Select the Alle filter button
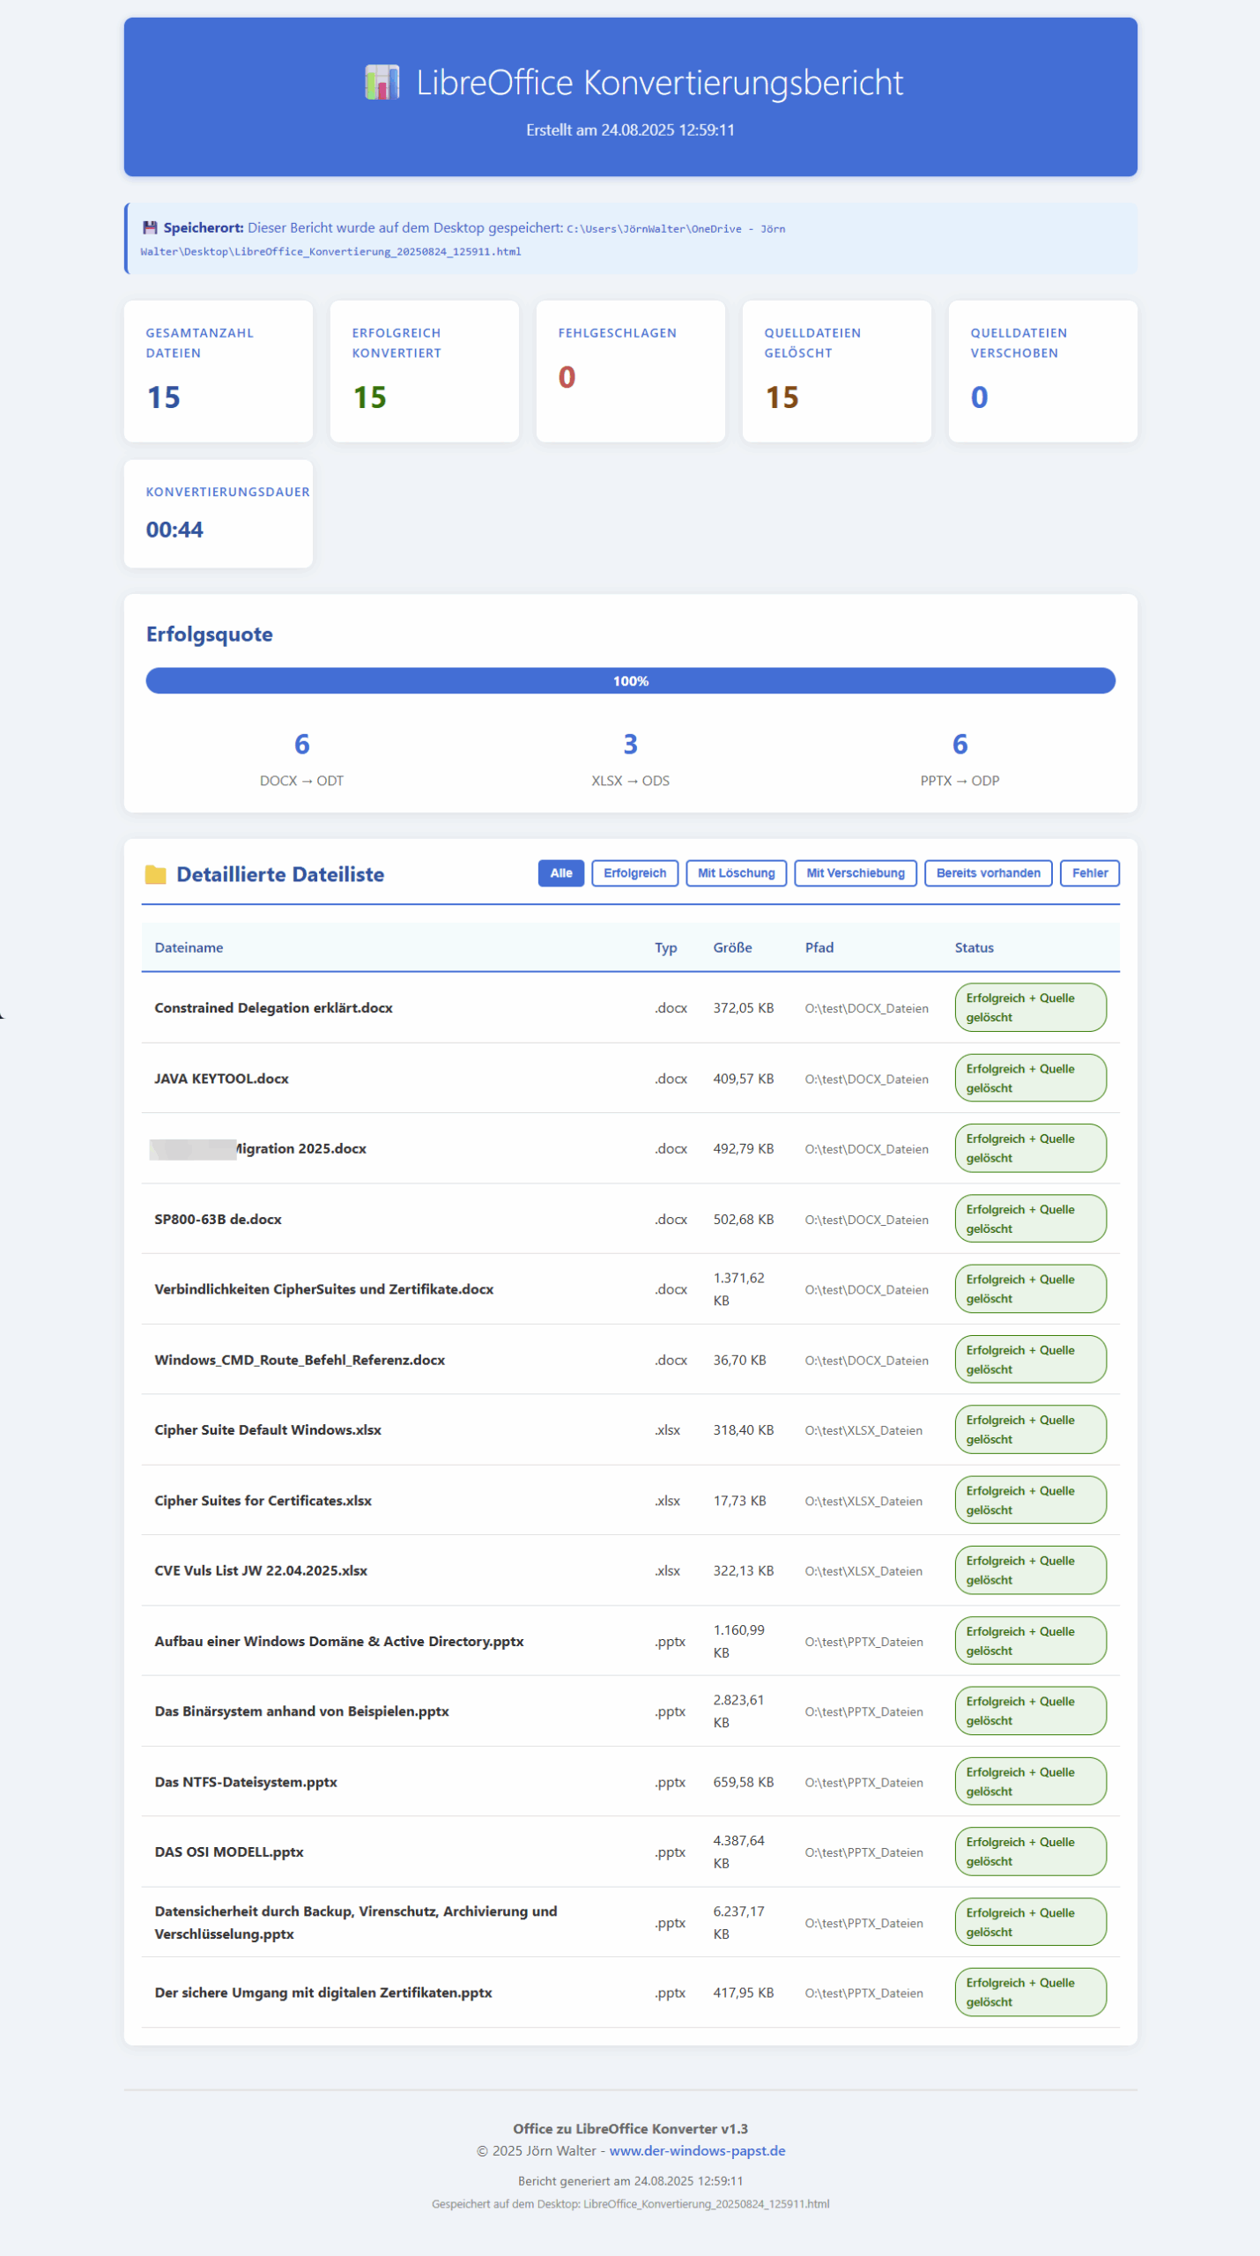This screenshot has height=2256, width=1260. (x=560, y=873)
